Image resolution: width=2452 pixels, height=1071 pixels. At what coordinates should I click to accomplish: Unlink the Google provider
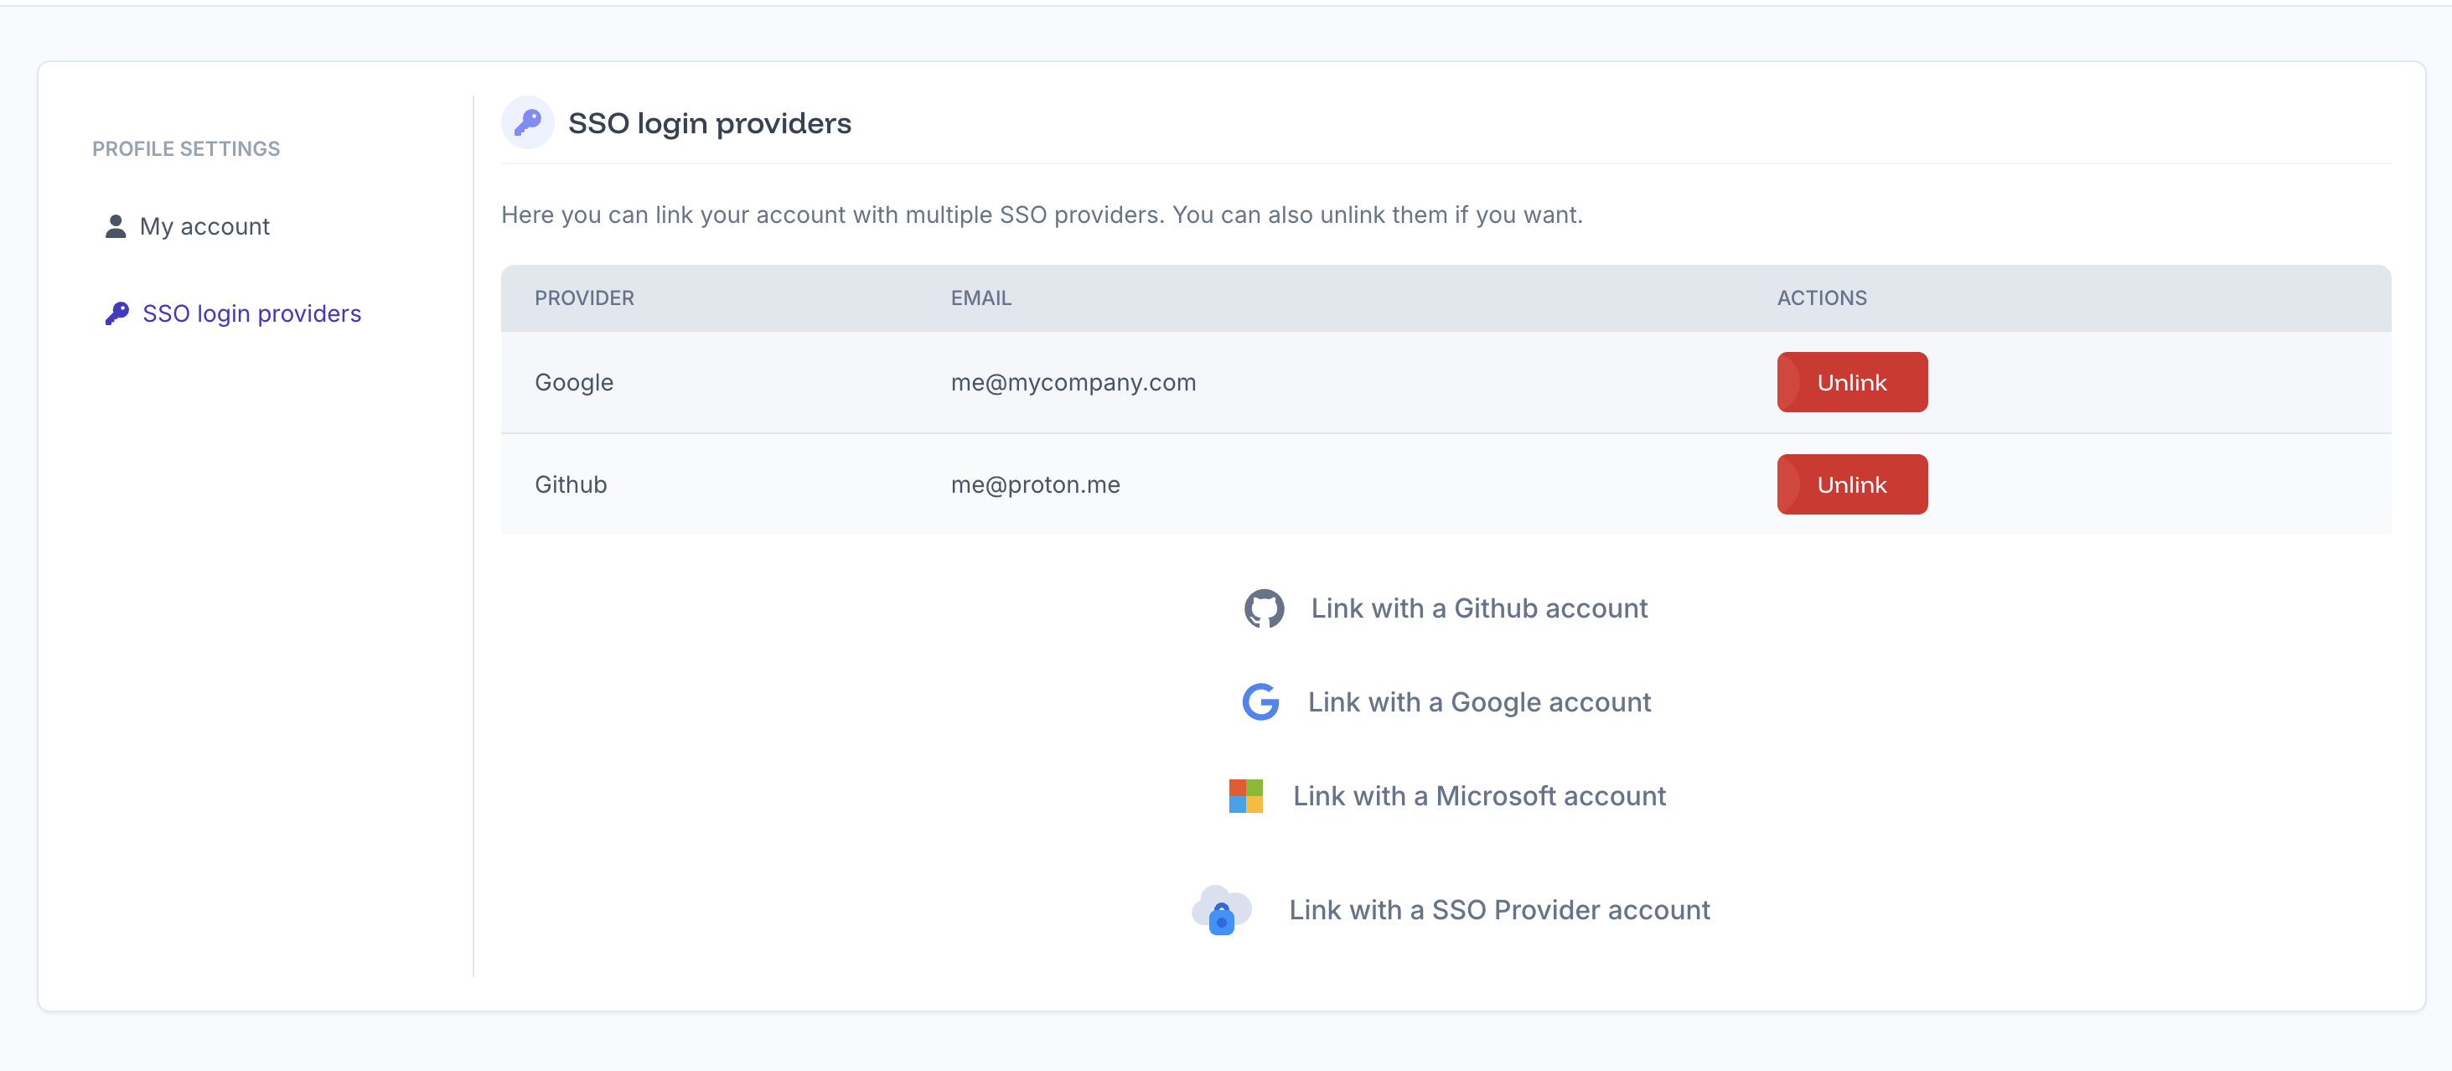pos(1851,383)
